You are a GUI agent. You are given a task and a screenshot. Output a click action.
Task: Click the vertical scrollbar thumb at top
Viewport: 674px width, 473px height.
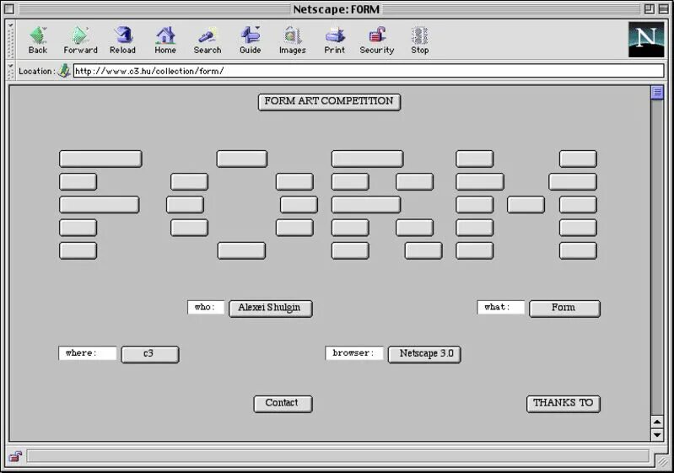coord(657,93)
